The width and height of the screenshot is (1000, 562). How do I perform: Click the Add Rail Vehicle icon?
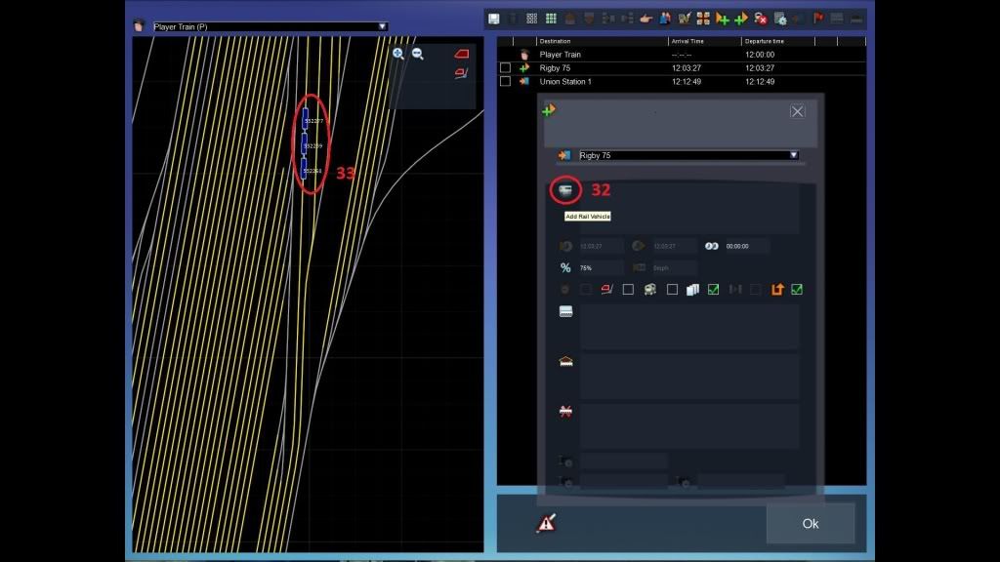click(x=565, y=190)
